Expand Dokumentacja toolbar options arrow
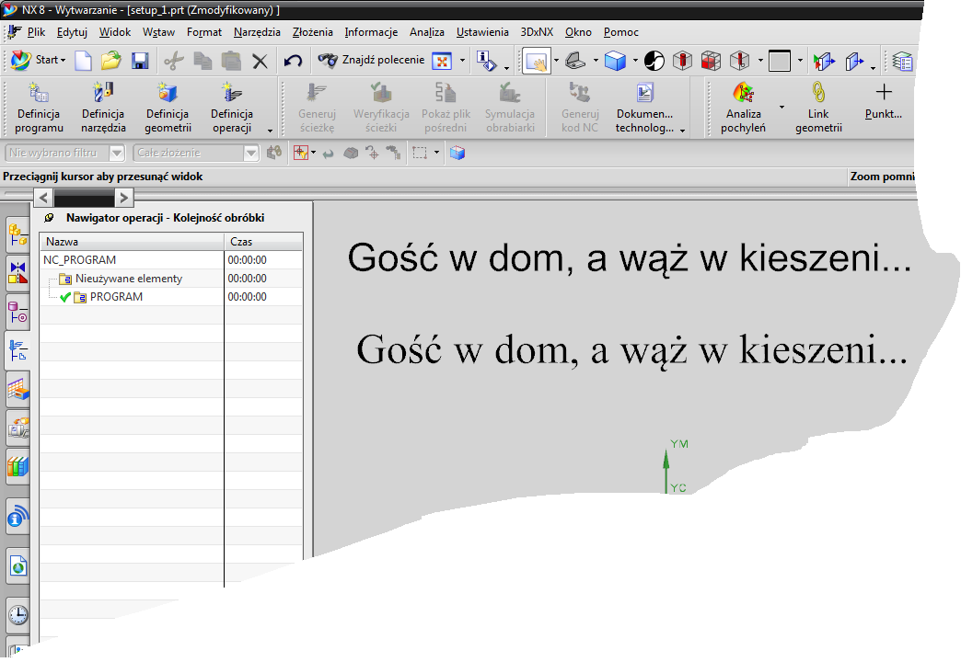Image resolution: width=961 pixels, height=662 pixels. pos(682,131)
